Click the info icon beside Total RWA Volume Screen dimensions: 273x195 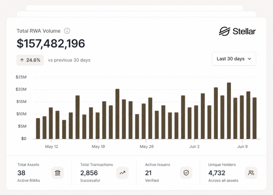(67, 31)
